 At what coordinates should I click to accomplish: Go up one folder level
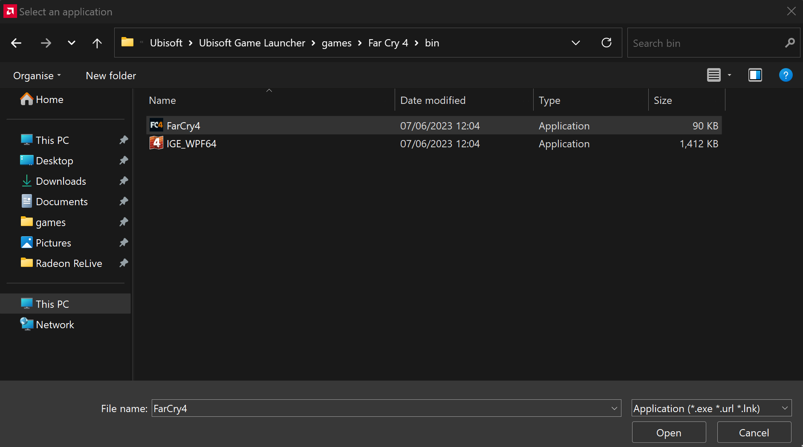click(x=97, y=43)
